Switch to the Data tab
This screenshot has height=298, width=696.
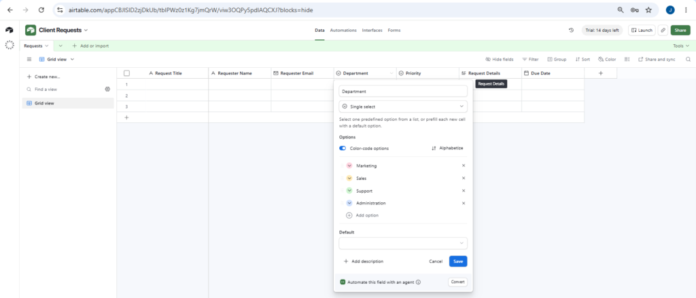tap(319, 30)
